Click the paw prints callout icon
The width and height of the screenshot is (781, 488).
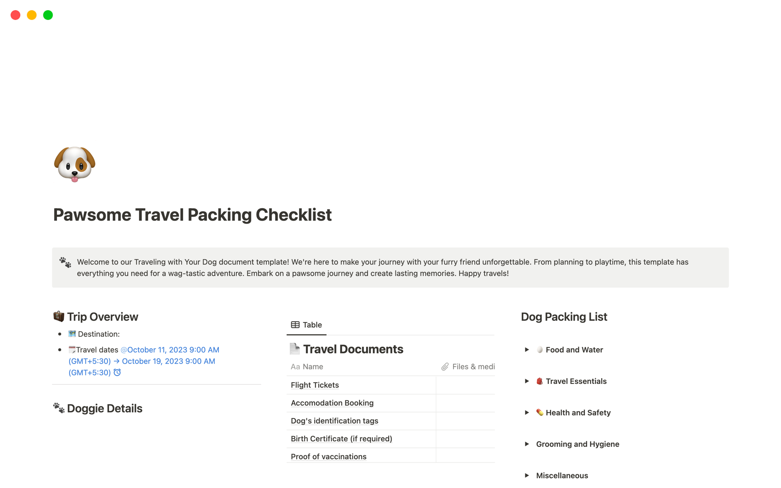65,262
